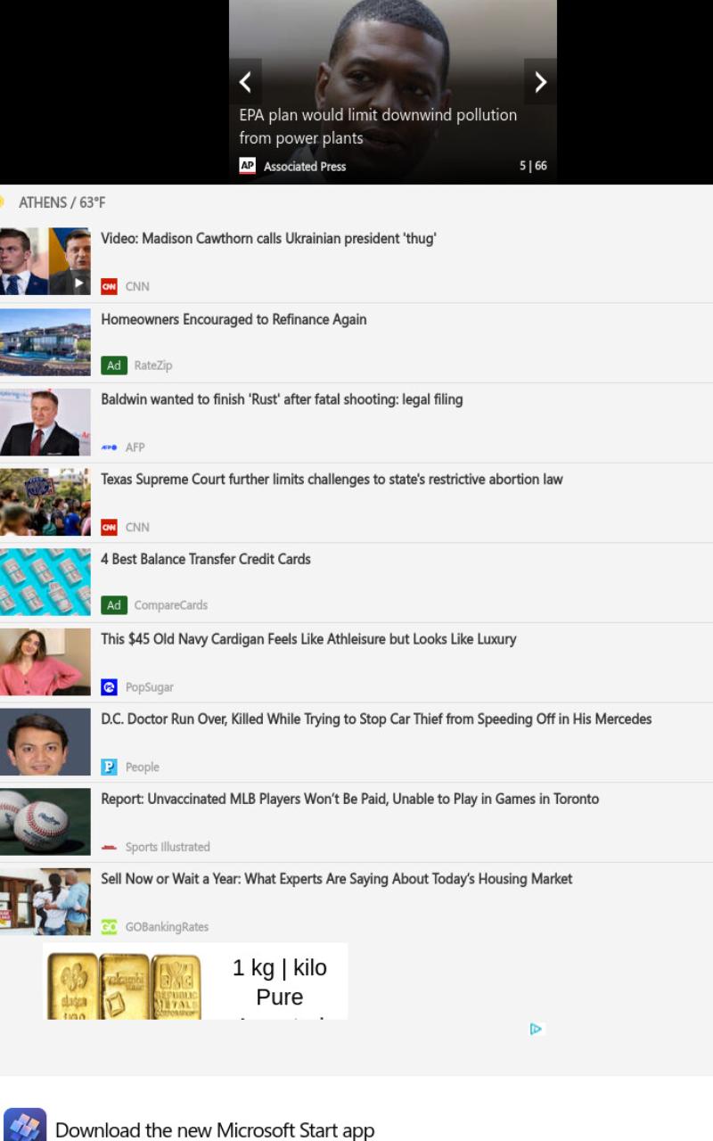This screenshot has height=1141, width=713.
Task: Open EPA plan downwind pollution headline
Action: click(x=378, y=127)
